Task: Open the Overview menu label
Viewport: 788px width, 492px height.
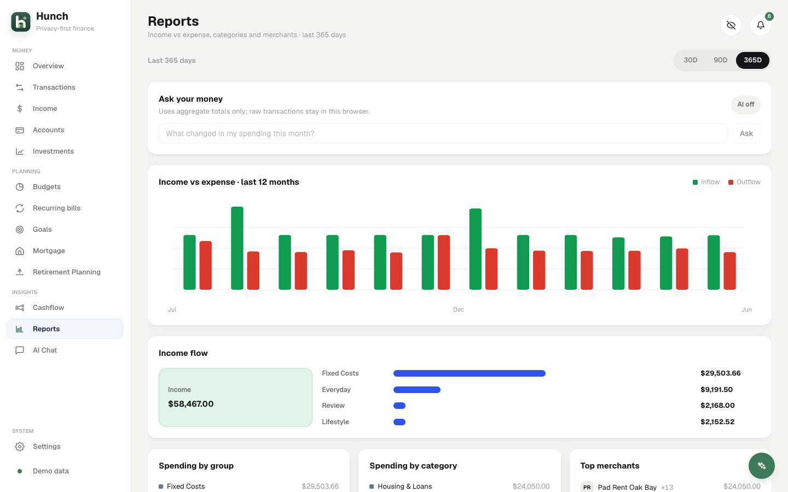Action: click(x=48, y=66)
